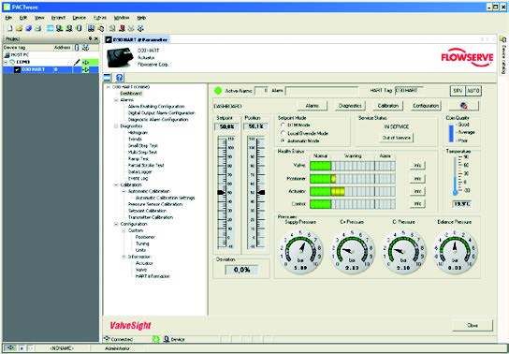509x354 pixels.
Task: Click the blue help question mark icon
Action: pos(120,78)
